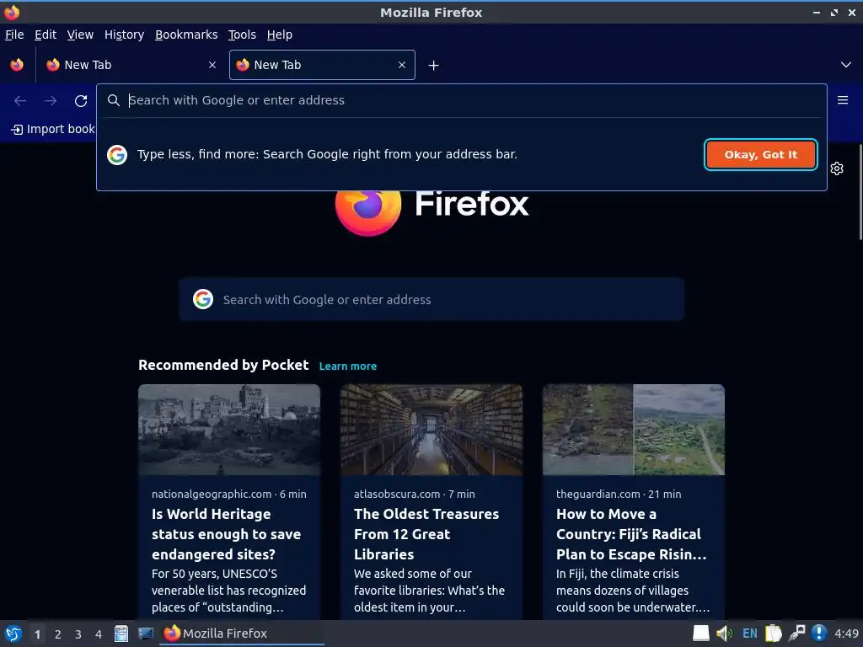Click theguardian.com source text

[598, 494]
